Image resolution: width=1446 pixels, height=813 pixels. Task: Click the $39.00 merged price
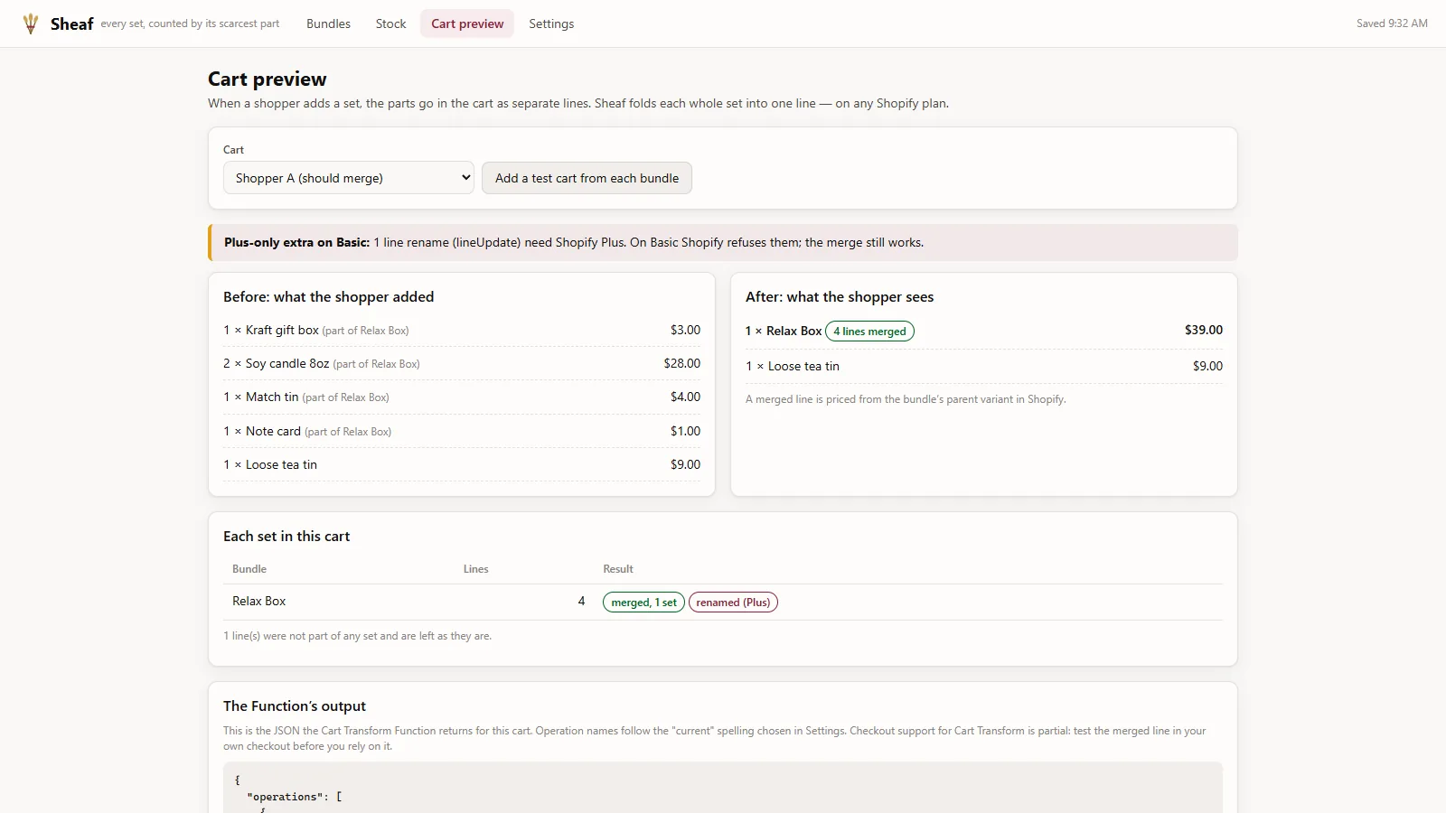(x=1204, y=330)
